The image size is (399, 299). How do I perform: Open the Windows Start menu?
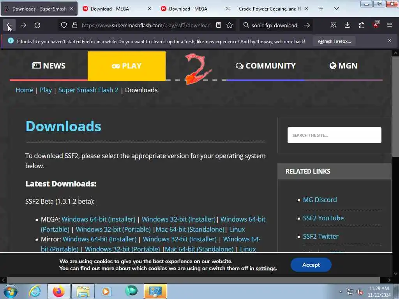tap(11, 291)
